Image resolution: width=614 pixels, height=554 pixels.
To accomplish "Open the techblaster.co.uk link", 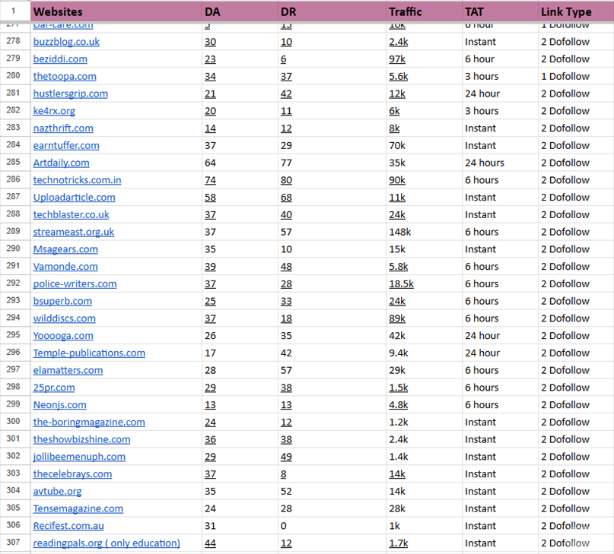I will click(x=72, y=214).
